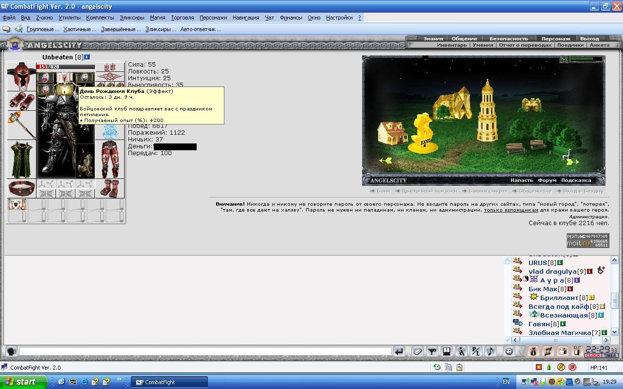The height and width of the screenshot is (389, 623).
Task: Click the EXIT door icon
Action: pos(577,351)
